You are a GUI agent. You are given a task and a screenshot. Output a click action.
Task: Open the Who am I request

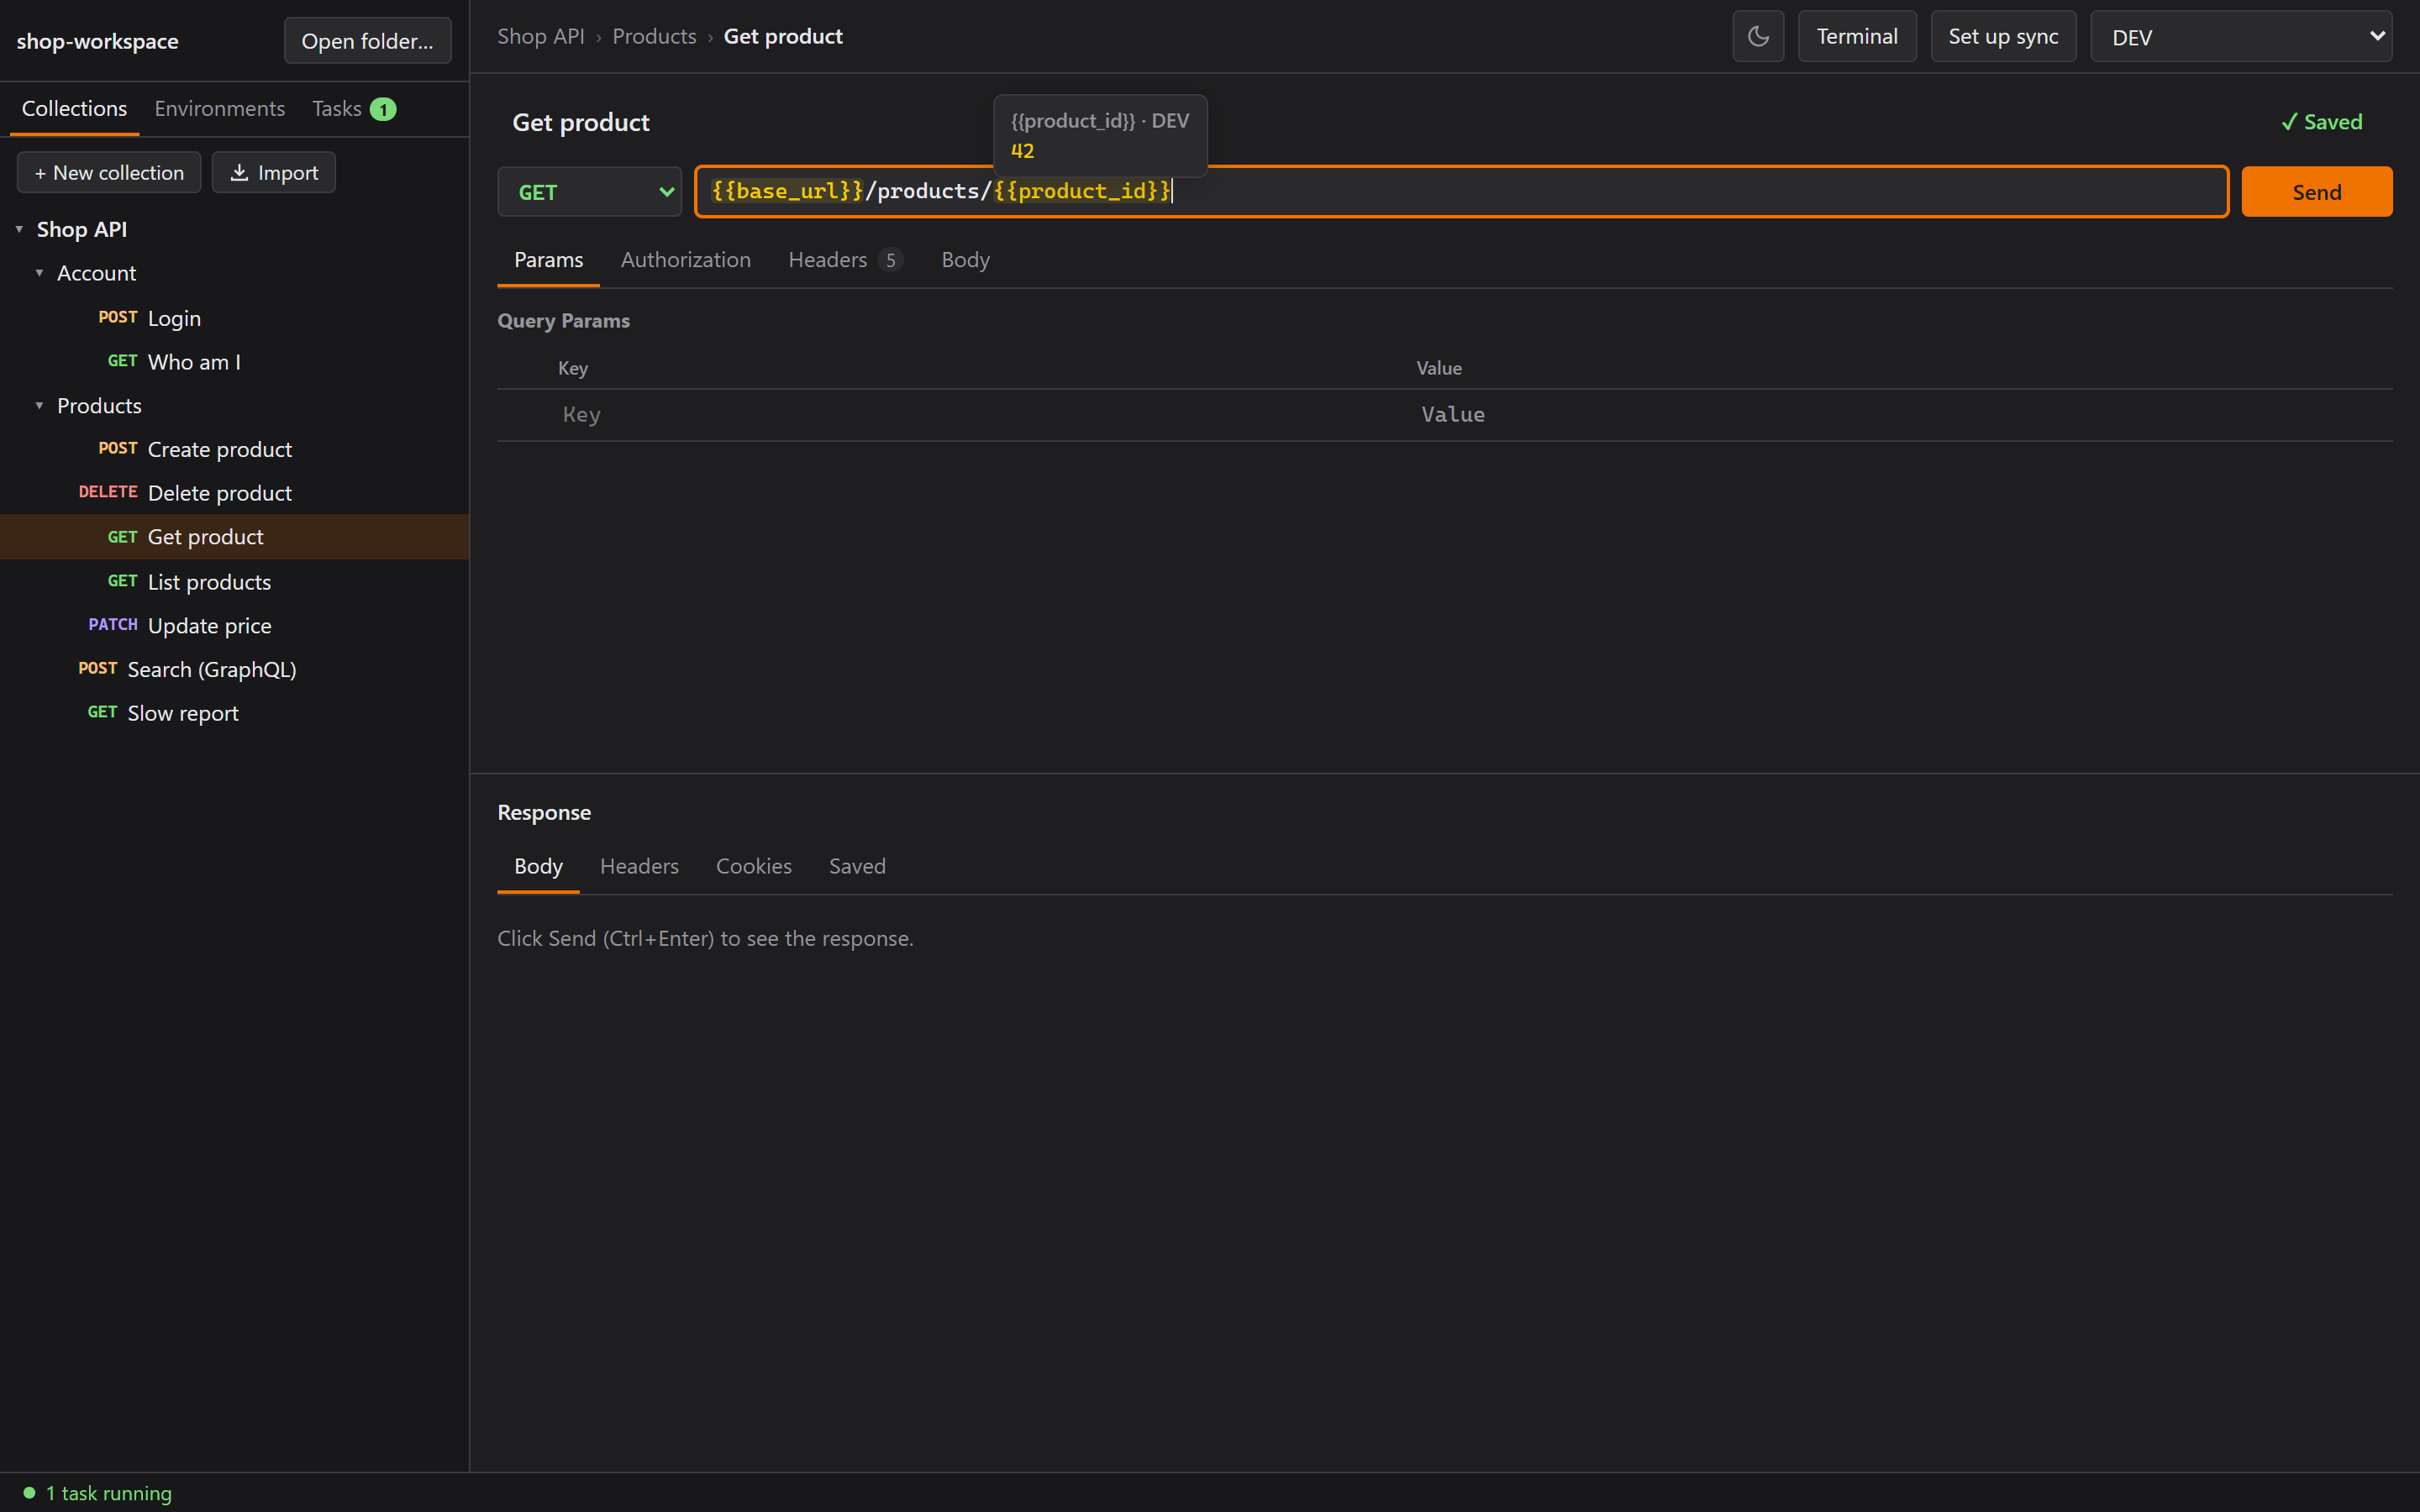[x=235, y=362]
